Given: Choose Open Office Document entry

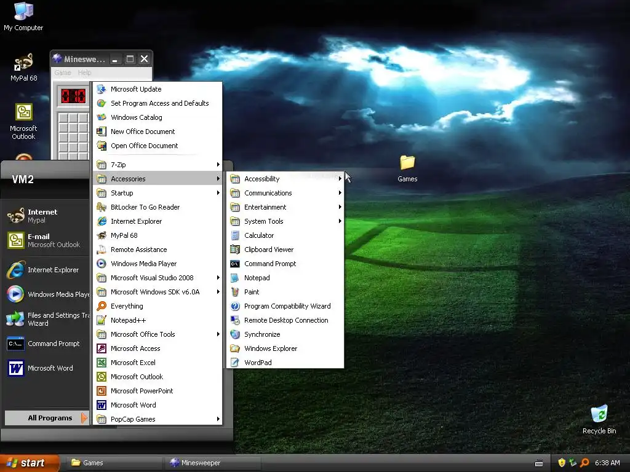Looking at the screenshot, I should [x=157, y=146].
